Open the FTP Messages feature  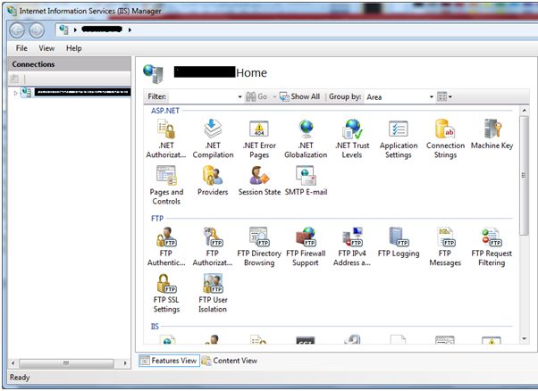(445, 246)
